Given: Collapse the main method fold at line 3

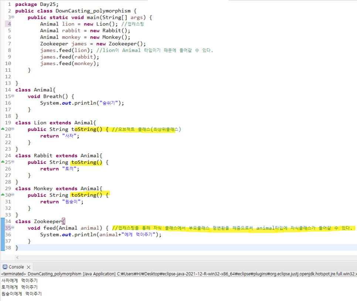Looking at the screenshot, I should (13, 17).
